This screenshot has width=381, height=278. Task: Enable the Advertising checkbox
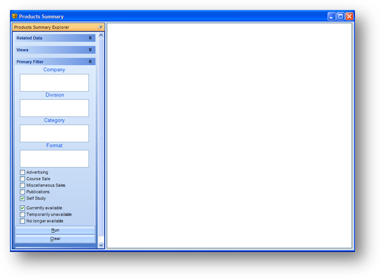tap(22, 173)
